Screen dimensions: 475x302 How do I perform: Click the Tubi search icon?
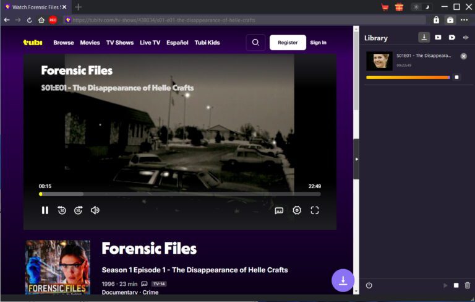pyautogui.click(x=255, y=43)
